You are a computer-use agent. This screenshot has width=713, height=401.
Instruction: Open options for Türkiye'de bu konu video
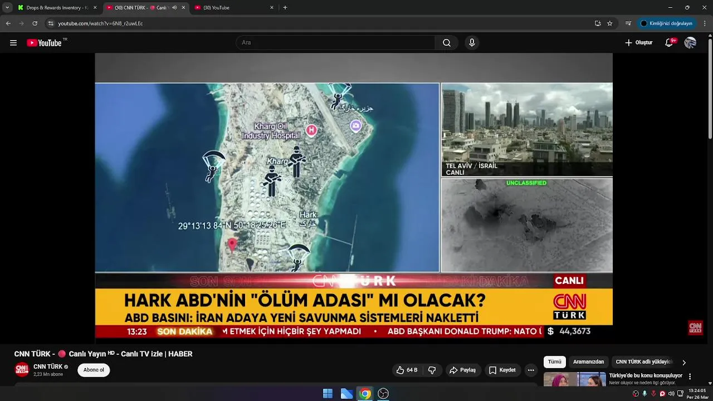[690, 376]
